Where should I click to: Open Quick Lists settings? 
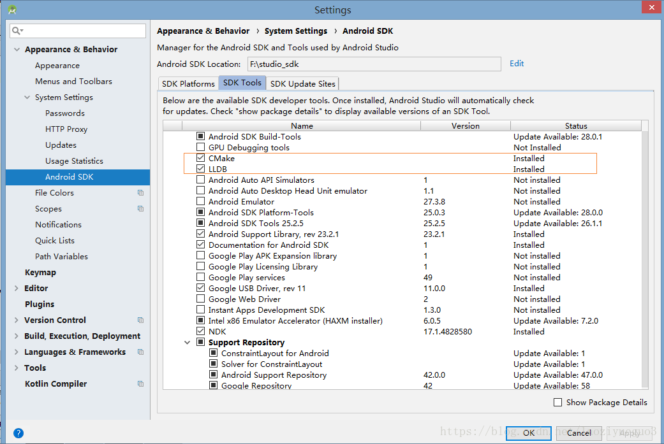coord(55,241)
